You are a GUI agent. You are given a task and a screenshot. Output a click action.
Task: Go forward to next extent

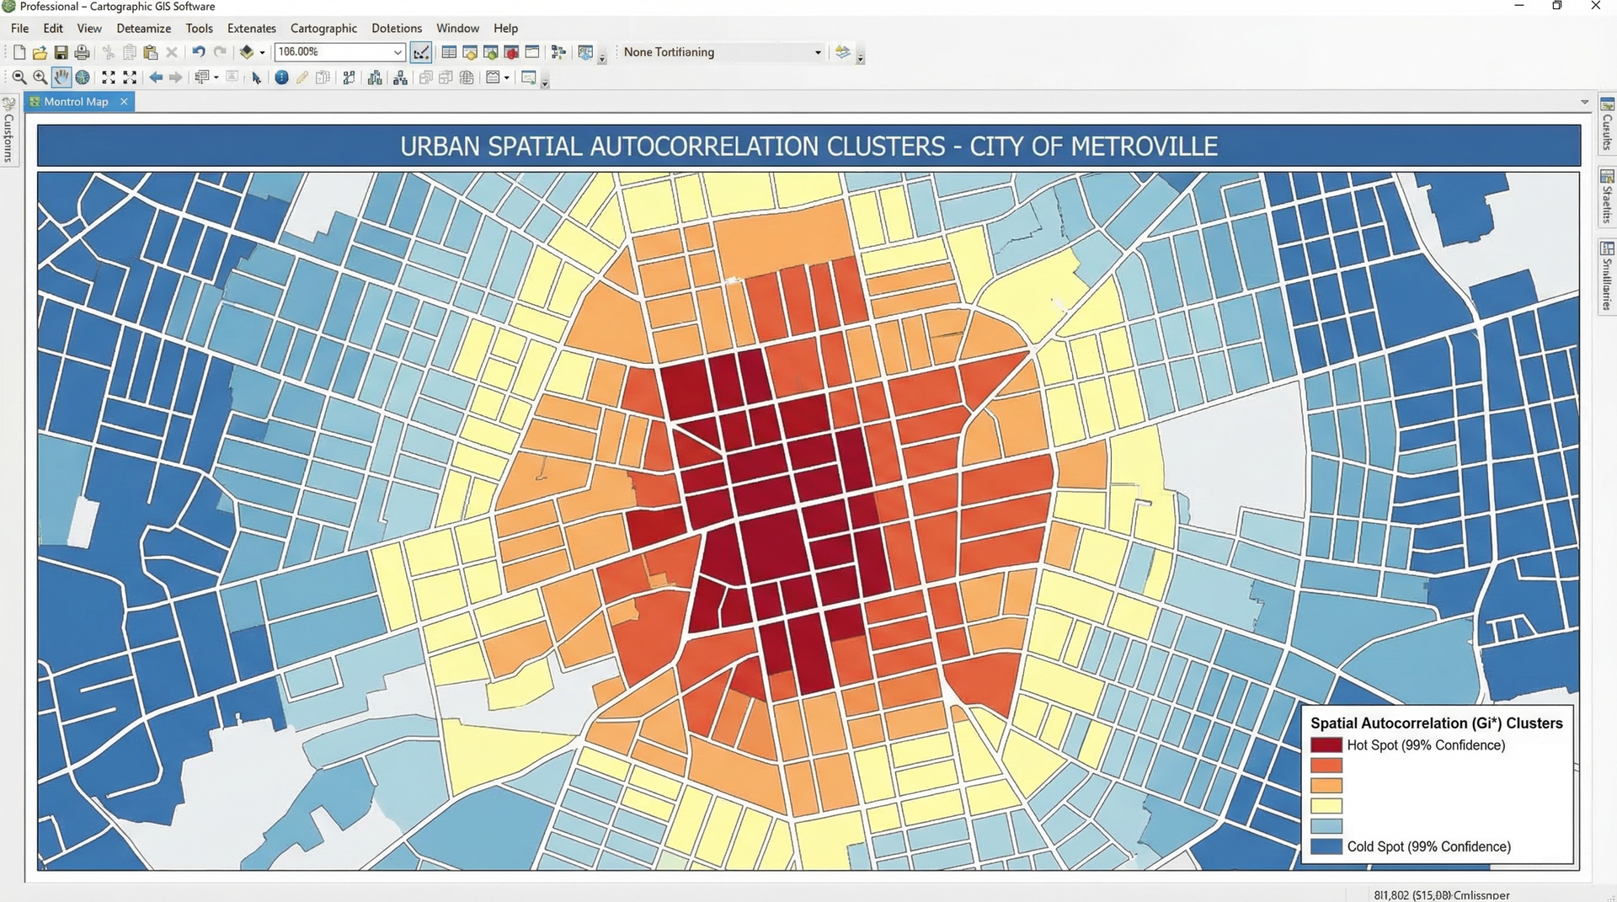(x=175, y=77)
